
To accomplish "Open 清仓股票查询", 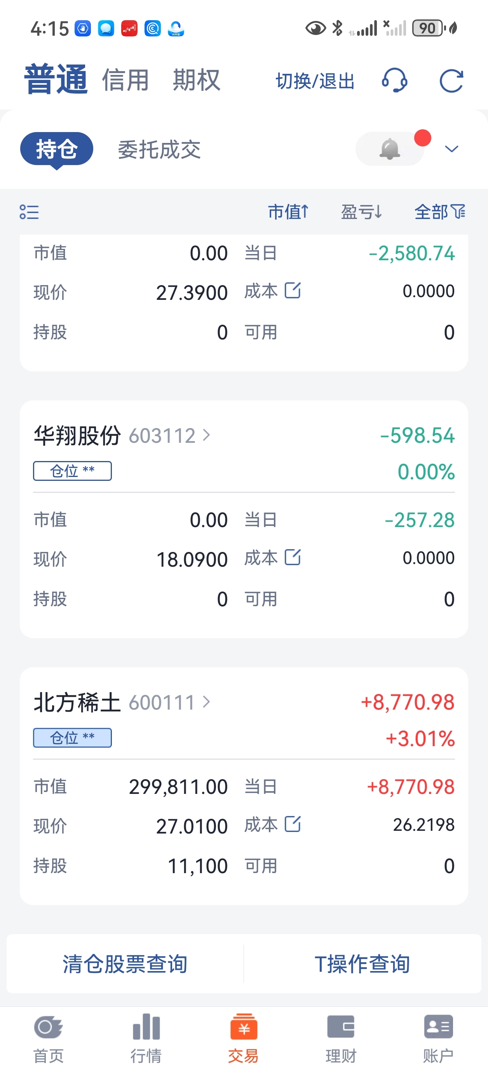I will tap(125, 963).
